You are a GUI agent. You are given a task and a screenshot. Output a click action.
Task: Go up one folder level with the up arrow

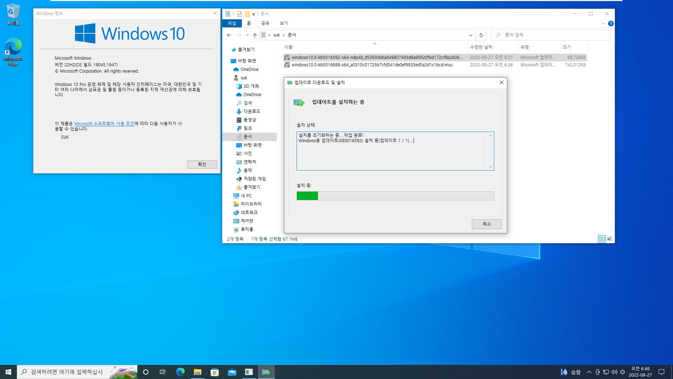coord(255,35)
